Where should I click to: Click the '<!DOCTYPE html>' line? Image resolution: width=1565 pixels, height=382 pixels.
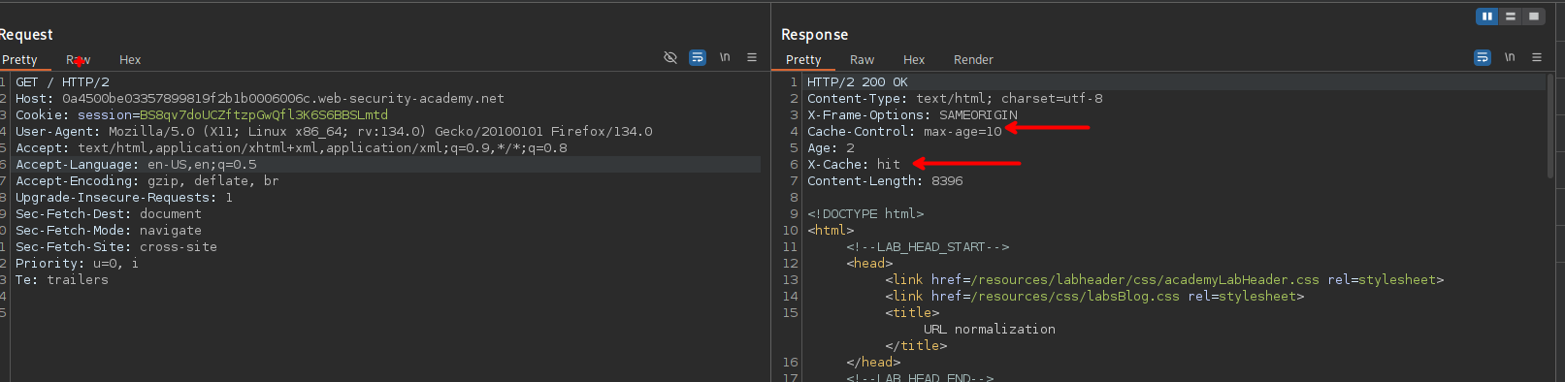click(865, 214)
